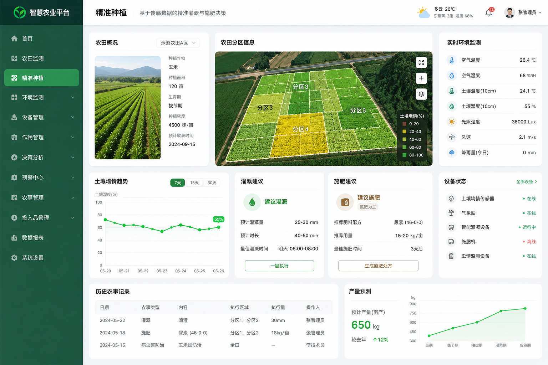Click the 20-40 legend color swatch
This screenshot has width=548, height=365.
405,132
